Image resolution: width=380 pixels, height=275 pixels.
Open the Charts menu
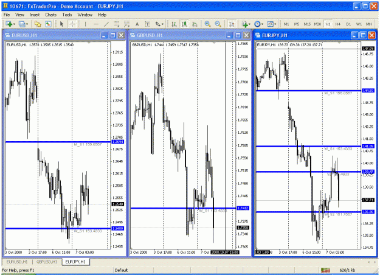51,15
